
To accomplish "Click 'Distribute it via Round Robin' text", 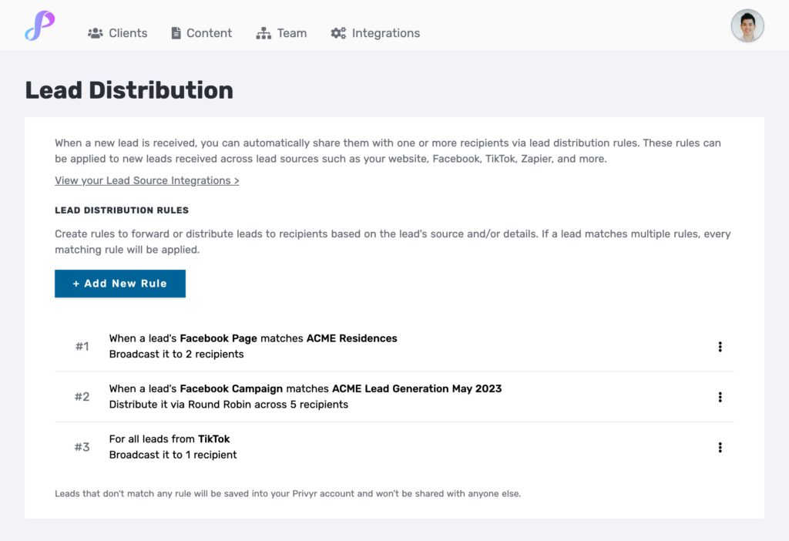I will click(228, 405).
